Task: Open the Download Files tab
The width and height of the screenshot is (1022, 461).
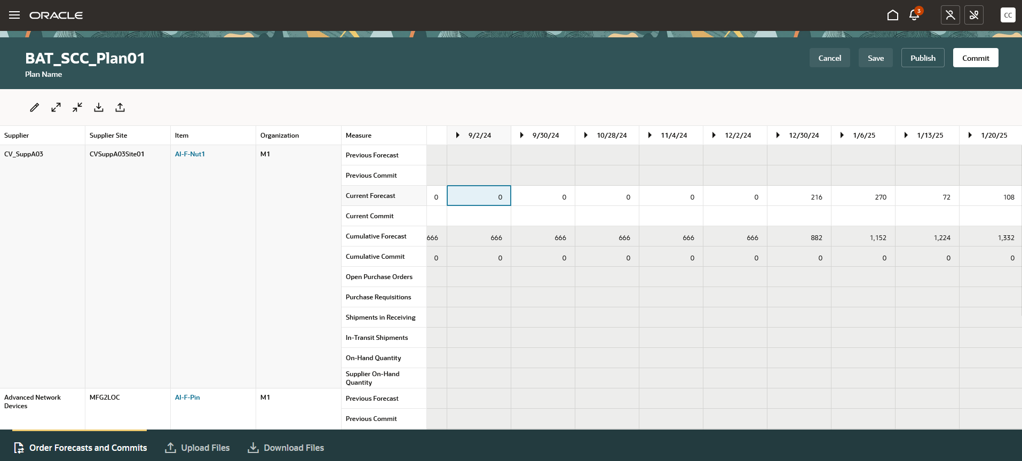Action: click(286, 448)
